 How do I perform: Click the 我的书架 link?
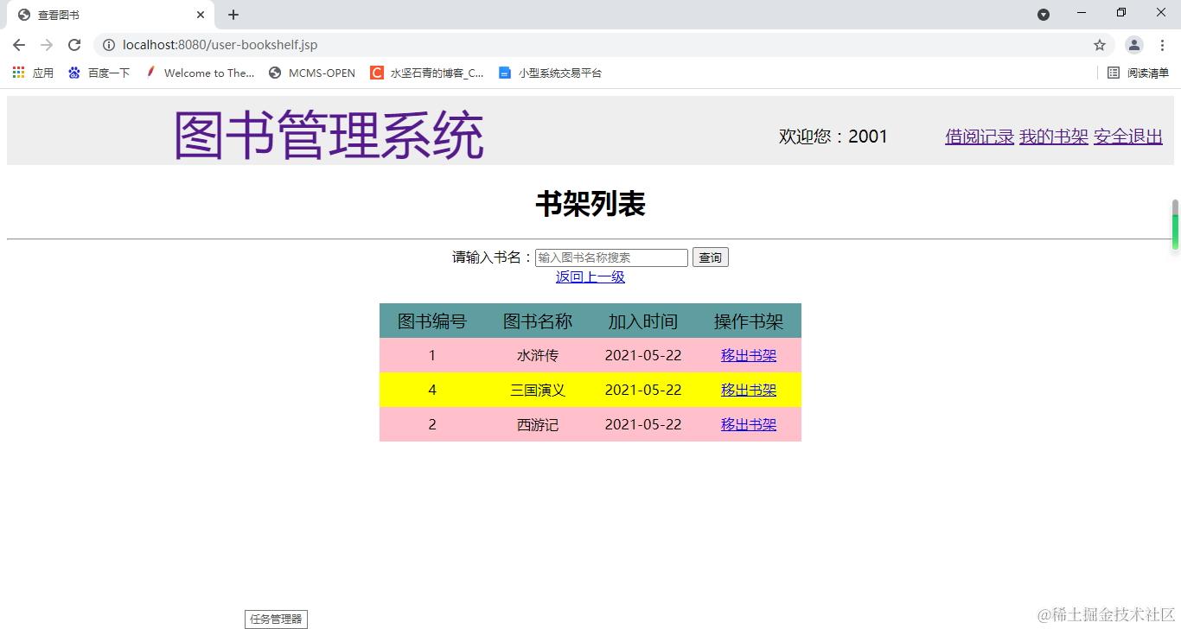click(x=1053, y=137)
